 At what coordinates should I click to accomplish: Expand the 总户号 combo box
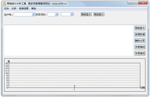click(x=33, y=14)
